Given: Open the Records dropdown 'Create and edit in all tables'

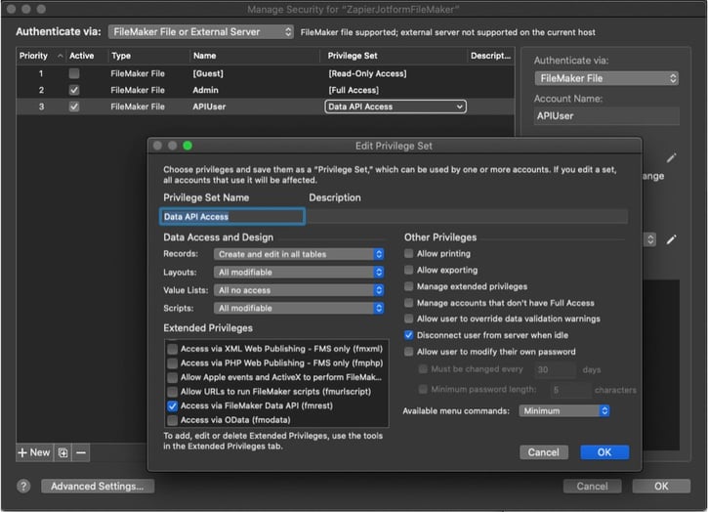Looking at the screenshot, I should pos(299,254).
